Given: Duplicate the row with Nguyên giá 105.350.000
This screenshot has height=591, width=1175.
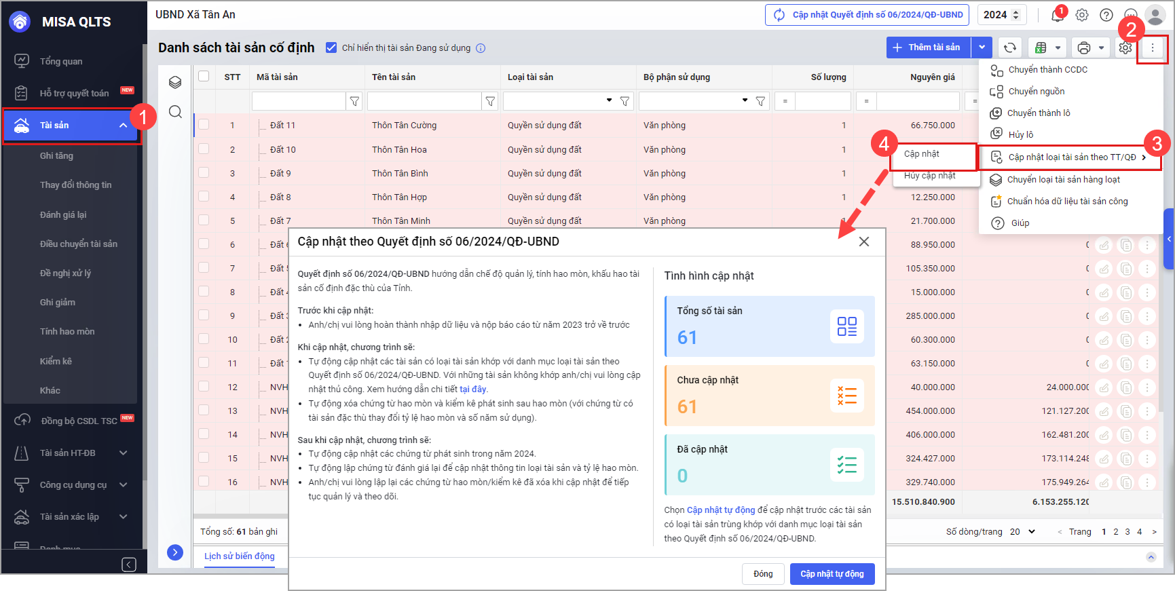Looking at the screenshot, I should [x=1126, y=269].
